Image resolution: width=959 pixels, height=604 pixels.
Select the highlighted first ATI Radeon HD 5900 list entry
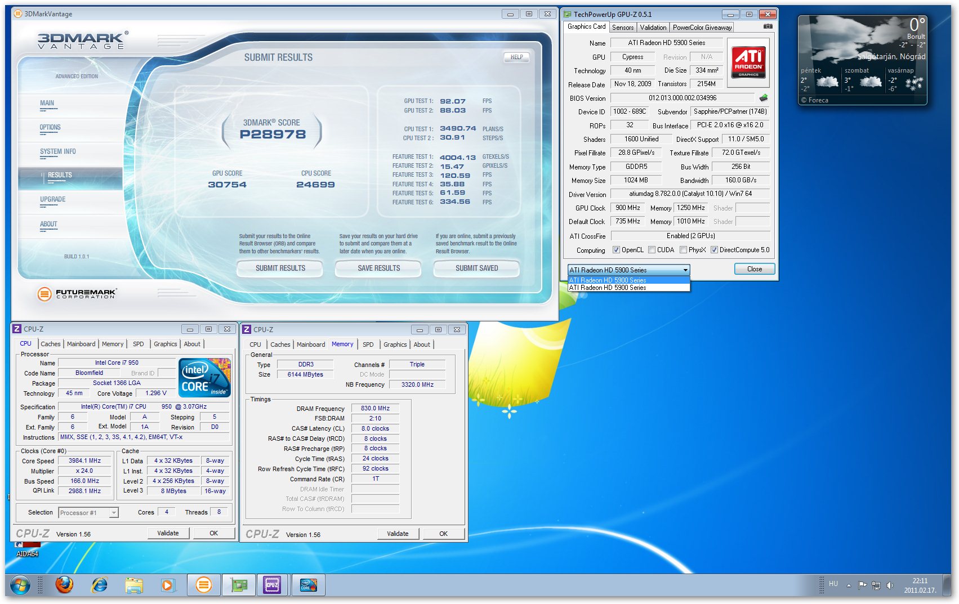629,280
